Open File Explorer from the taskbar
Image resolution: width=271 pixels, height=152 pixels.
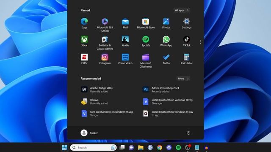point(141,147)
